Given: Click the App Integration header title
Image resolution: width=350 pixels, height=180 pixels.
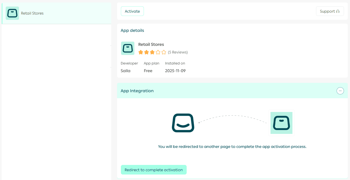Looking at the screenshot, I should [x=137, y=91].
